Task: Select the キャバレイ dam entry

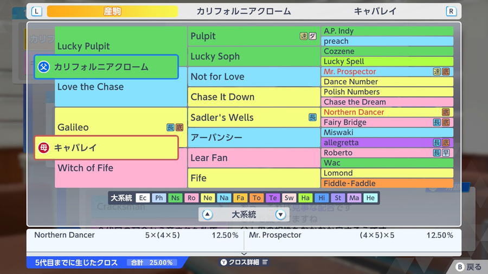Action: click(x=106, y=148)
